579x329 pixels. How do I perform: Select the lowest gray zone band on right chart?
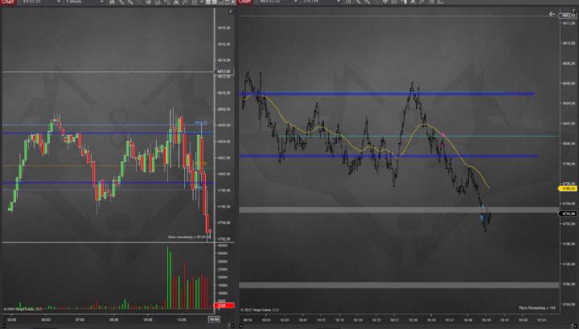pyautogui.click(x=399, y=285)
